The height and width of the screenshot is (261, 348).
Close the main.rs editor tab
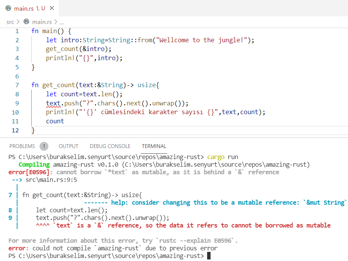click(x=52, y=8)
